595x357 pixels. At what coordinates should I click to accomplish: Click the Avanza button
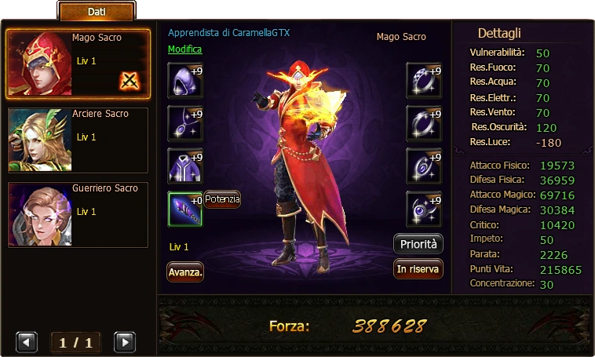pyautogui.click(x=185, y=272)
